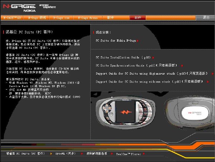Click red arrow beside widcomm stack guide
Viewport: 215px width, 162px height.
[x=208, y=82]
